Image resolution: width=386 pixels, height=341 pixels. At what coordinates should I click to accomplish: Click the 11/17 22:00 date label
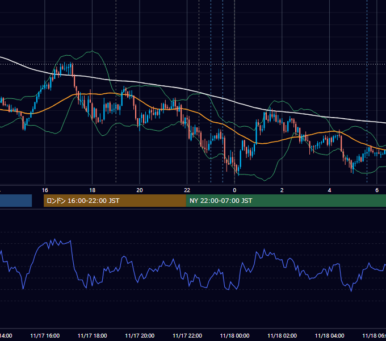pos(187,335)
